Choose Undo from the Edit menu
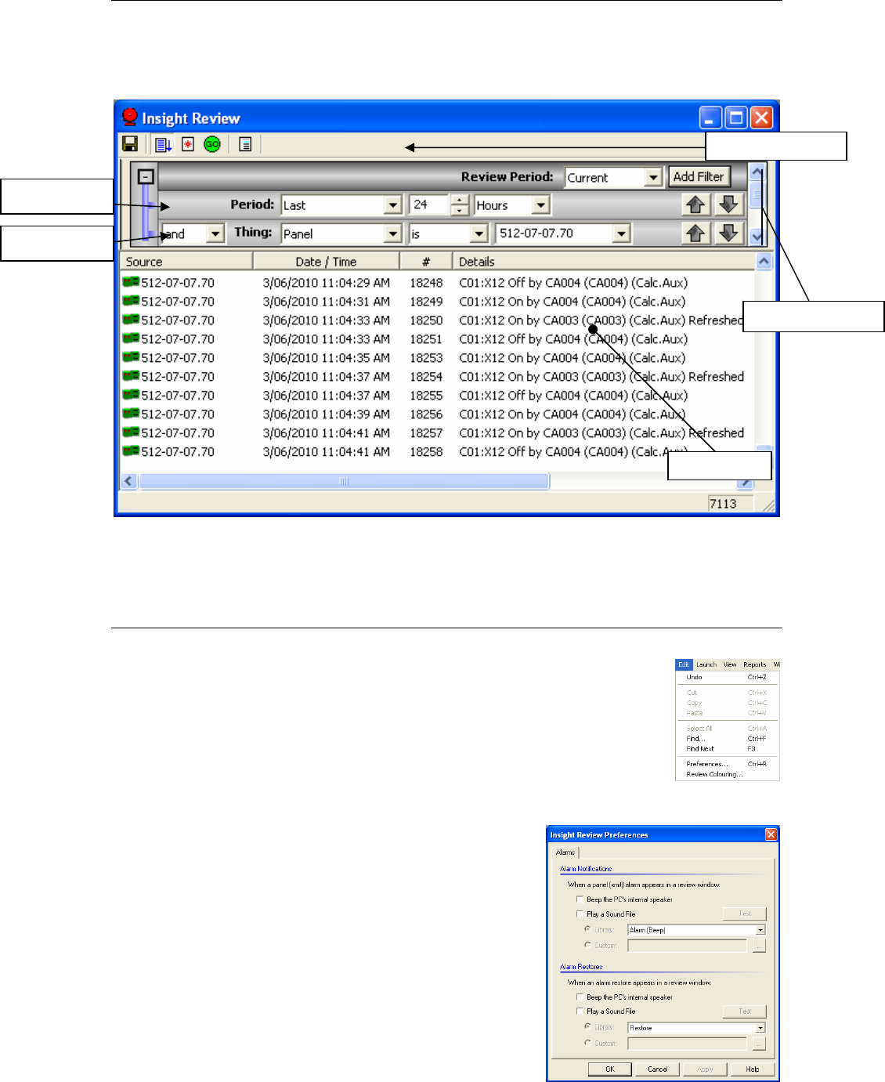Screen dimensions: 885x1082 pos(728,677)
